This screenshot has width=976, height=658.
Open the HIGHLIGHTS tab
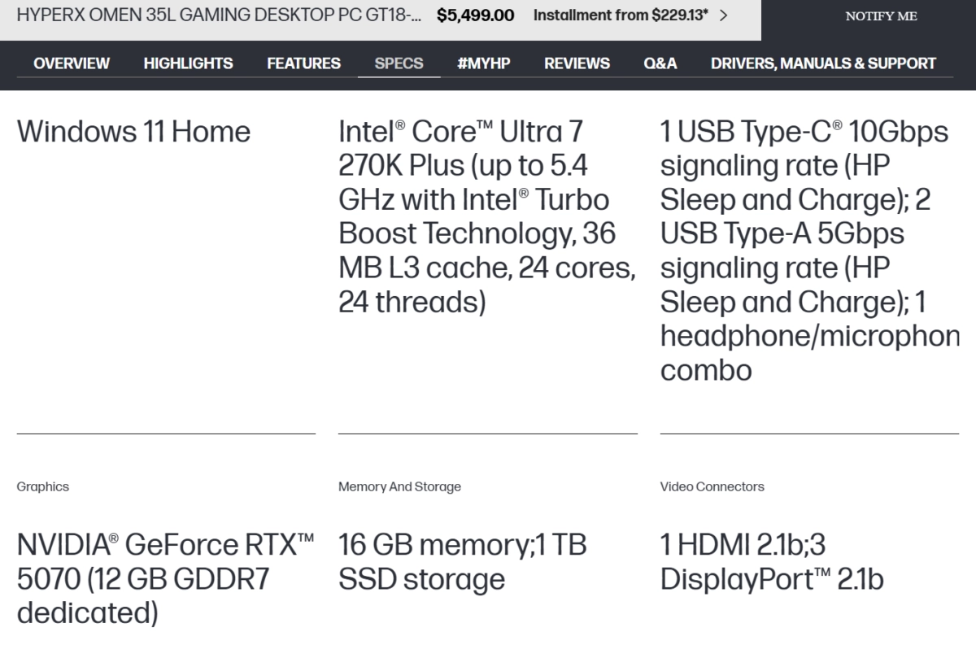(188, 63)
